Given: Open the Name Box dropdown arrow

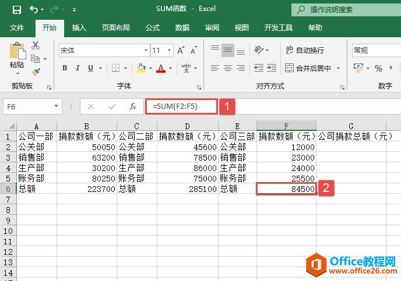Looking at the screenshot, I should 57,106.
